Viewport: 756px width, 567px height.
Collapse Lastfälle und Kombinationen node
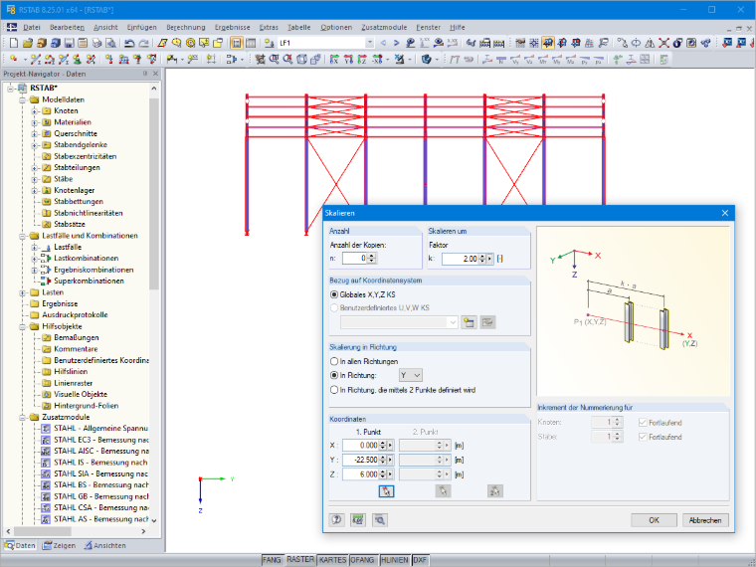(x=23, y=237)
